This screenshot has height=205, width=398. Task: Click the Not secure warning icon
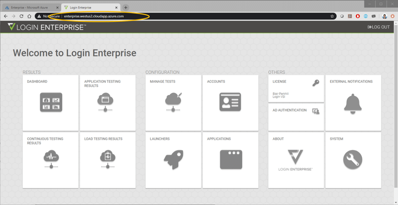(x=39, y=16)
